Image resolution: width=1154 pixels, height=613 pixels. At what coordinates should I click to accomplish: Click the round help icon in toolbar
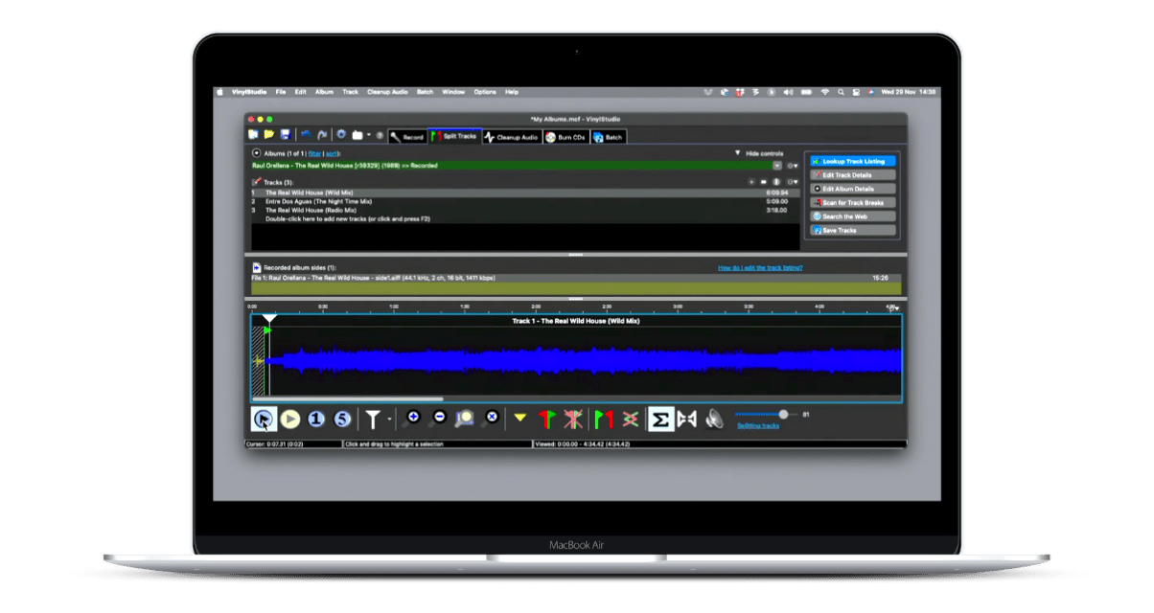coord(381,136)
